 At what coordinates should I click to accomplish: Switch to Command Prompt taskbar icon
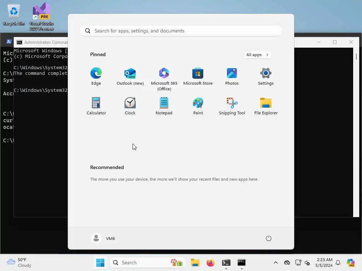tap(241, 263)
